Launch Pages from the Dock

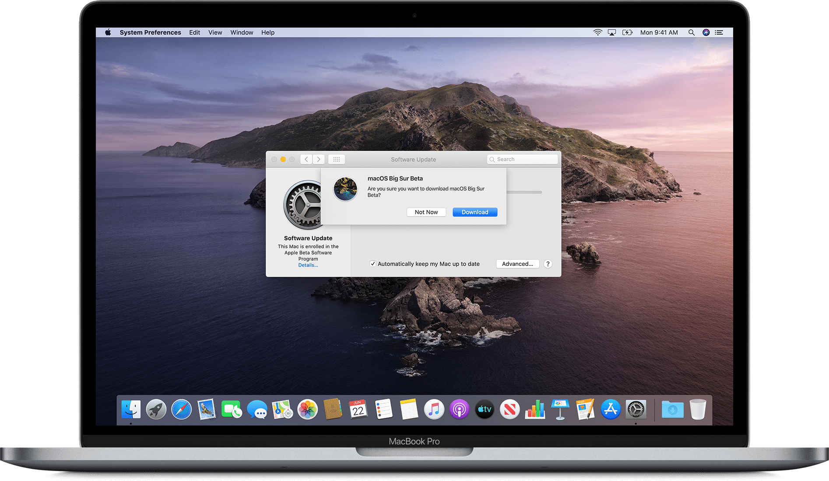click(x=586, y=410)
